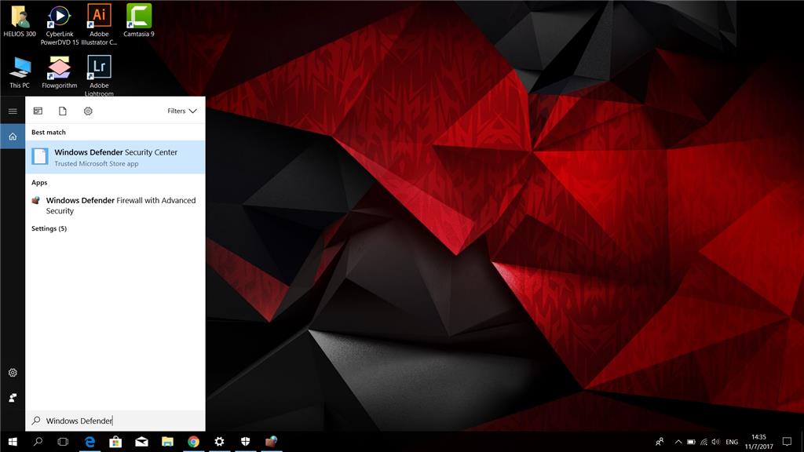Open feedback icon in search sidebar
Image resolution: width=804 pixels, height=452 pixels.
tap(13, 398)
